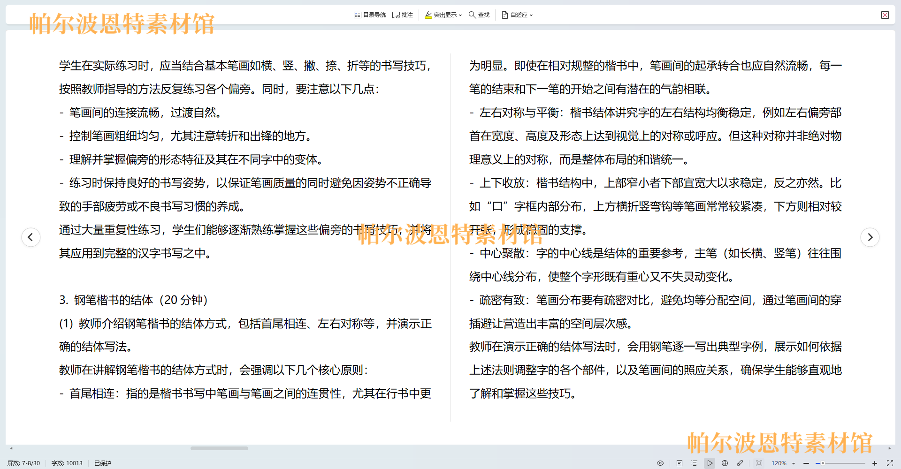Zoom out with the minus button
The image size is (901, 469).
(806, 463)
